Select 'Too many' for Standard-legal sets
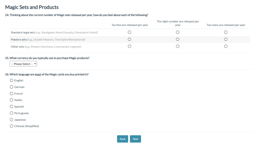The image size is (257, 147). click(226, 32)
